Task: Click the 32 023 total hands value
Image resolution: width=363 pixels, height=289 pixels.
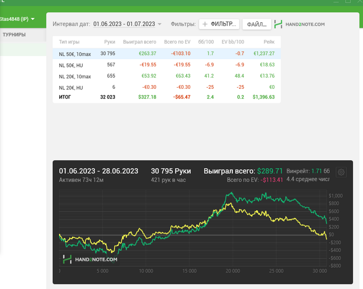Action: pos(108,97)
